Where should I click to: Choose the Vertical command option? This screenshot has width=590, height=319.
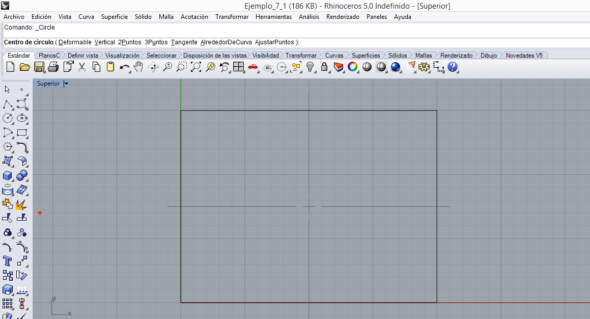tap(104, 42)
